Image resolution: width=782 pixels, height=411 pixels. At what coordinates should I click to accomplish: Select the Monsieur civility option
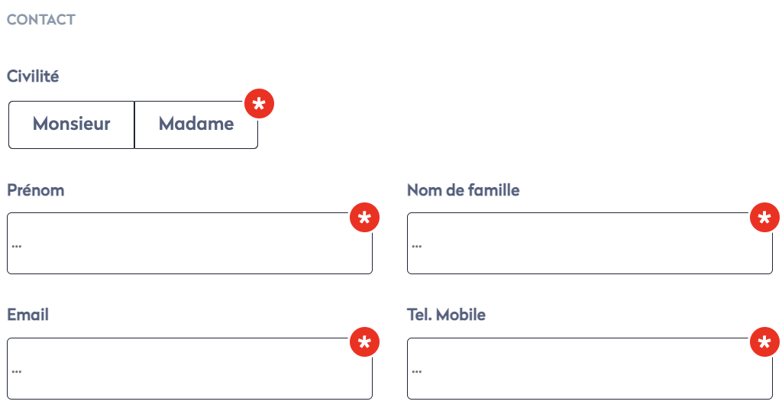pos(72,125)
